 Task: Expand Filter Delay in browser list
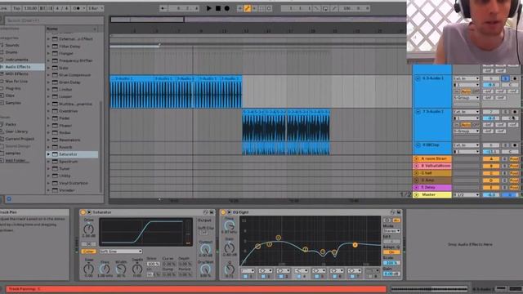coord(49,47)
